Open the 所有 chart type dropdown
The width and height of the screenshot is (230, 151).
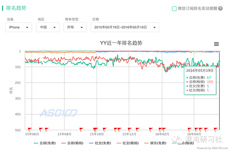point(75,27)
